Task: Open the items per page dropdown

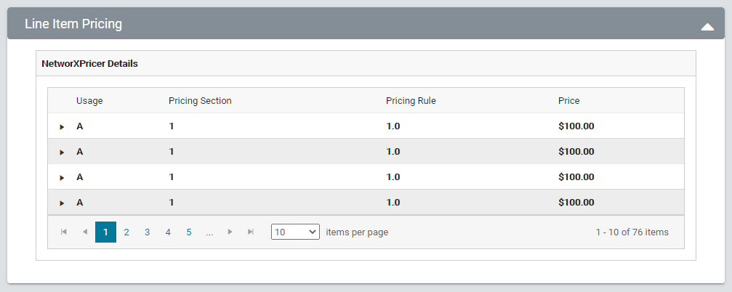Action: [295, 232]
